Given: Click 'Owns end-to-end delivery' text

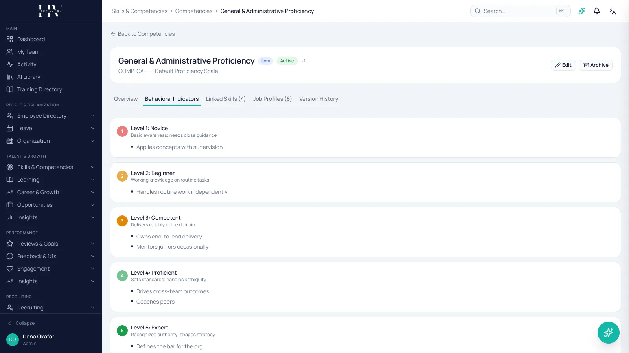Looking at the screenshot, I should click(x=169, y=237).
